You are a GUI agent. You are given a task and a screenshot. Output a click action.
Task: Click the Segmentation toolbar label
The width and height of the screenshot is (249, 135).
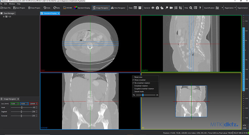(x=243, y=8)
